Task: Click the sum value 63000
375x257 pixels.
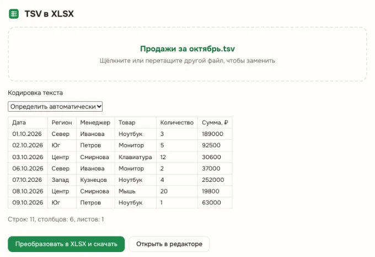Action: pos(215,203)
